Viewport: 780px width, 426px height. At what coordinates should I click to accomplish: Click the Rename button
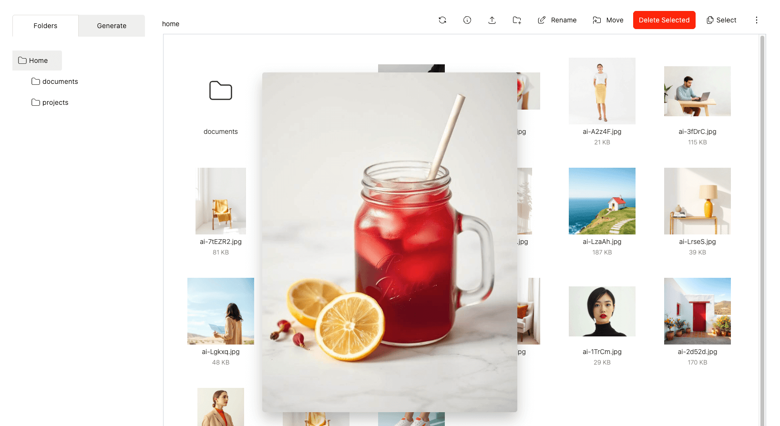(557, 20)
